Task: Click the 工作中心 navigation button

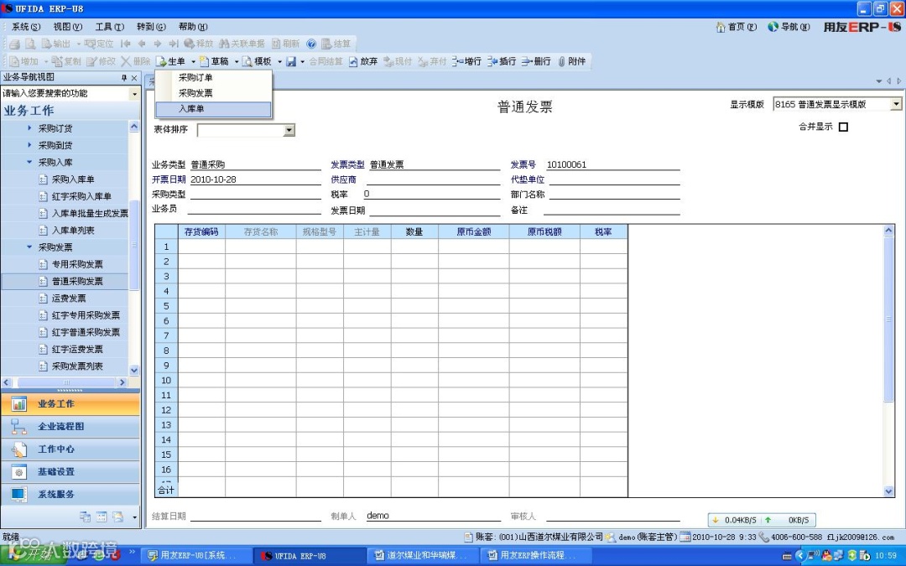Action: click(70, 449)
